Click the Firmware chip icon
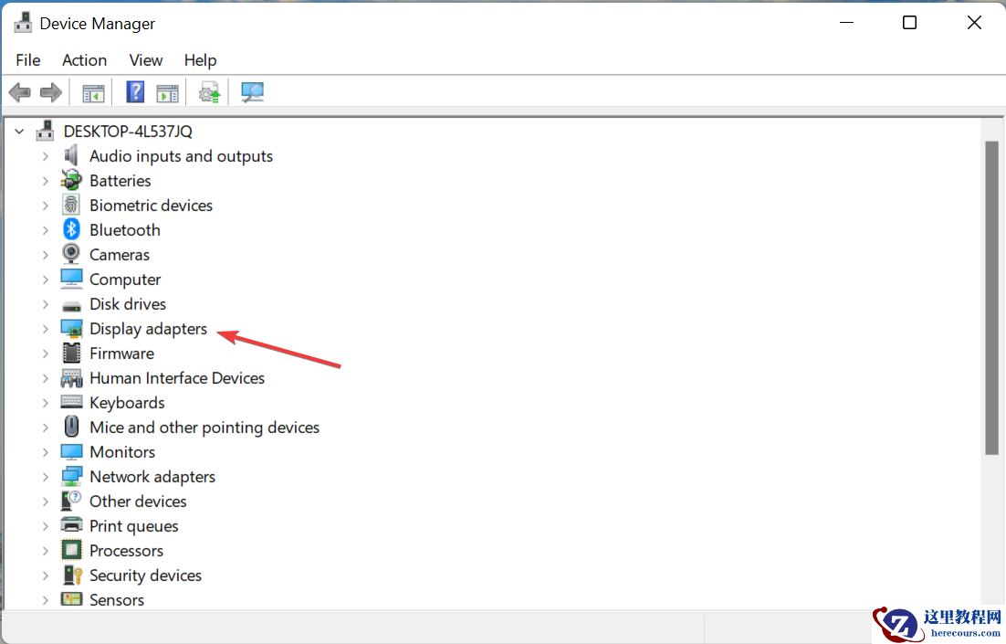Viewport: 1006px width, 644px height. (71, 353)
